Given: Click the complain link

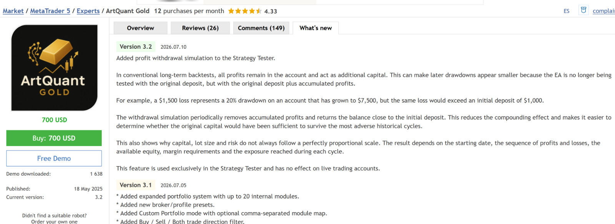Looking at the screenshot, I should 604,11.
